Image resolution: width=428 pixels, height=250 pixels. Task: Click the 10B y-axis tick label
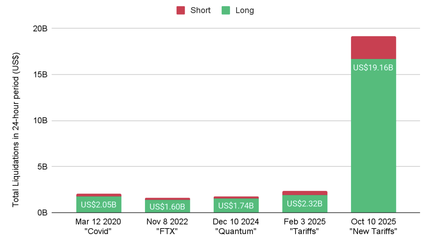pos(40,121)
